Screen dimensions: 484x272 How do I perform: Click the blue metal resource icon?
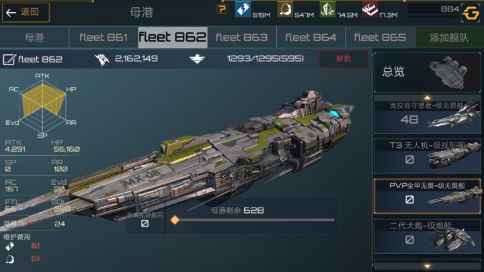[x=243, y=9]
